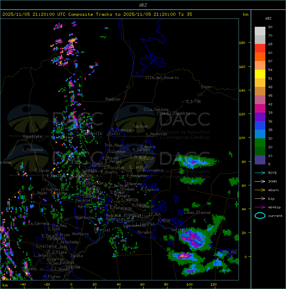Viewport: 286px width, 289px height.
Task: Pick the purple swatch in dBZ legend
Action: tap(260, 117)
